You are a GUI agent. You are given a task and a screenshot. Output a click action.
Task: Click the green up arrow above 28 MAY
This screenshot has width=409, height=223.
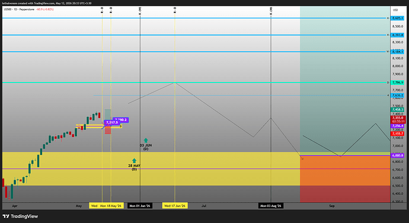click(134, 161)
